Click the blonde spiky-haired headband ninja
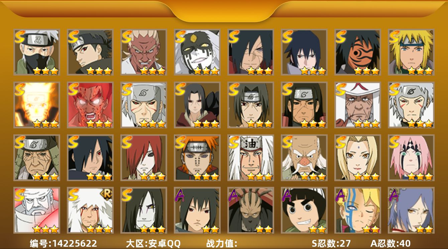Screen dimensions: 448x249 point(411,52)
